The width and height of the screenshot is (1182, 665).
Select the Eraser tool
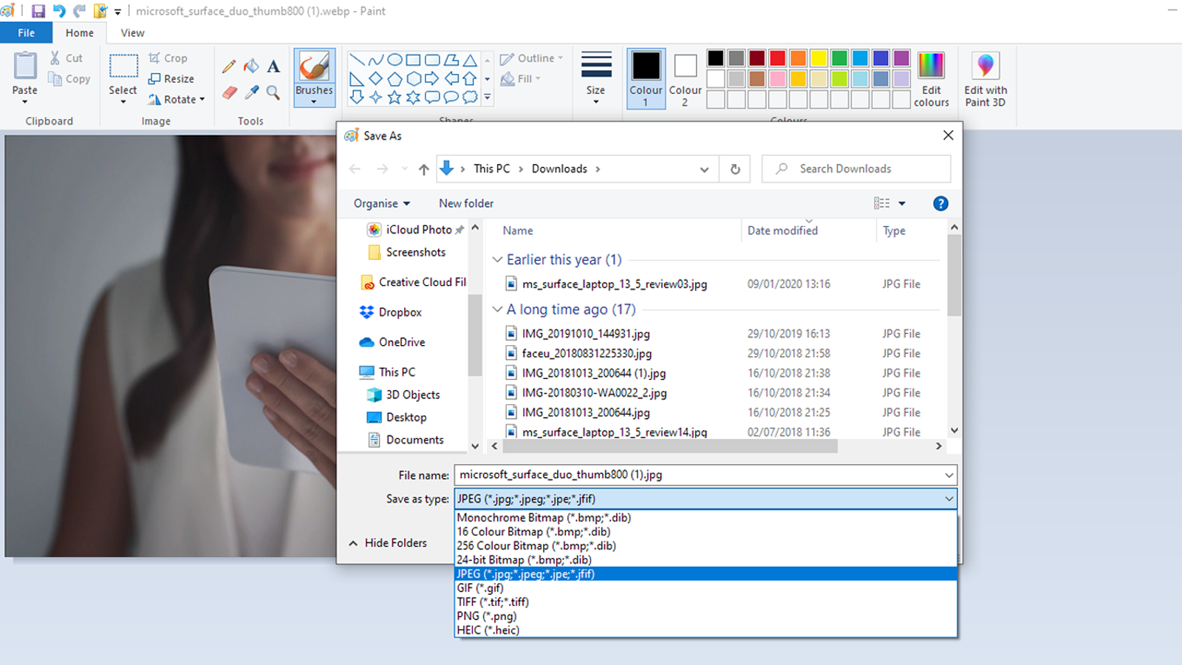coord(229,92)
